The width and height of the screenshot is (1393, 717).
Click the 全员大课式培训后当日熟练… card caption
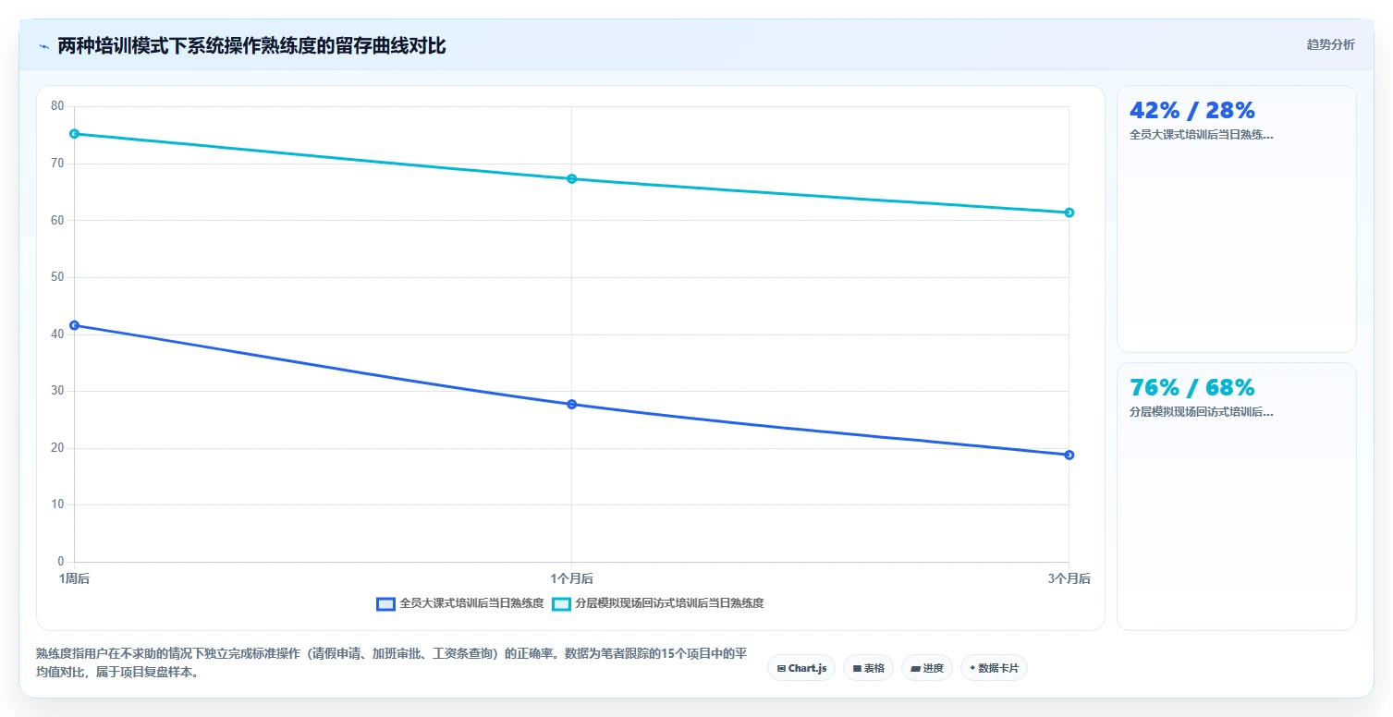pos(1202,135)
